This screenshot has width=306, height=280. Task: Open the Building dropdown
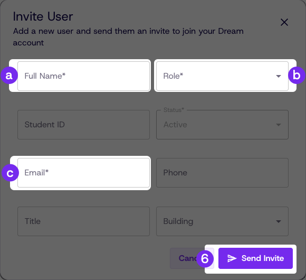pos(222,221)
